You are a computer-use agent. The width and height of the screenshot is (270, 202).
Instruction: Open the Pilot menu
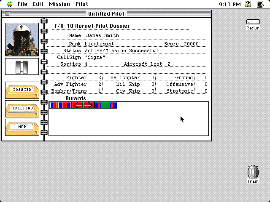82,4
